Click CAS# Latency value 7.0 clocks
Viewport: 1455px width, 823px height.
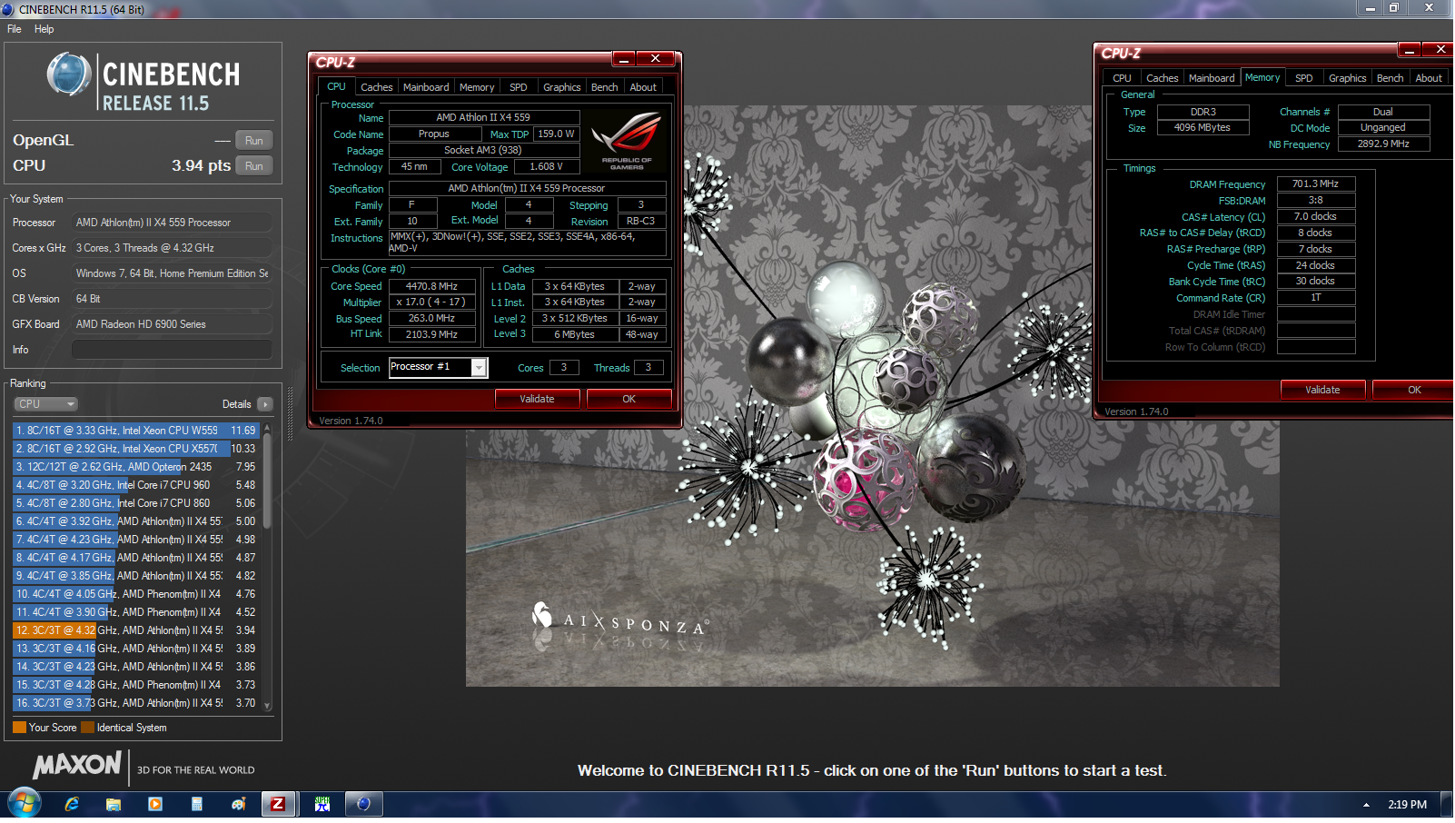(x=1316, y=216)
